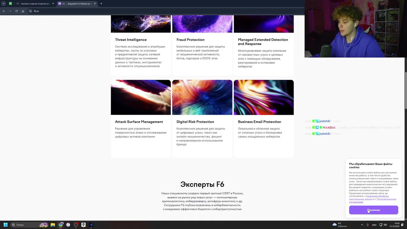The width and height of the screenshot is (407, 229).
Task: Close the Смотреть сериал Ходячие tab
Action: pyautogui.click(x=53, y=3)
